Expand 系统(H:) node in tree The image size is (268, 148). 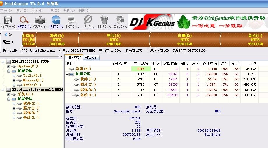coord(8,94)
